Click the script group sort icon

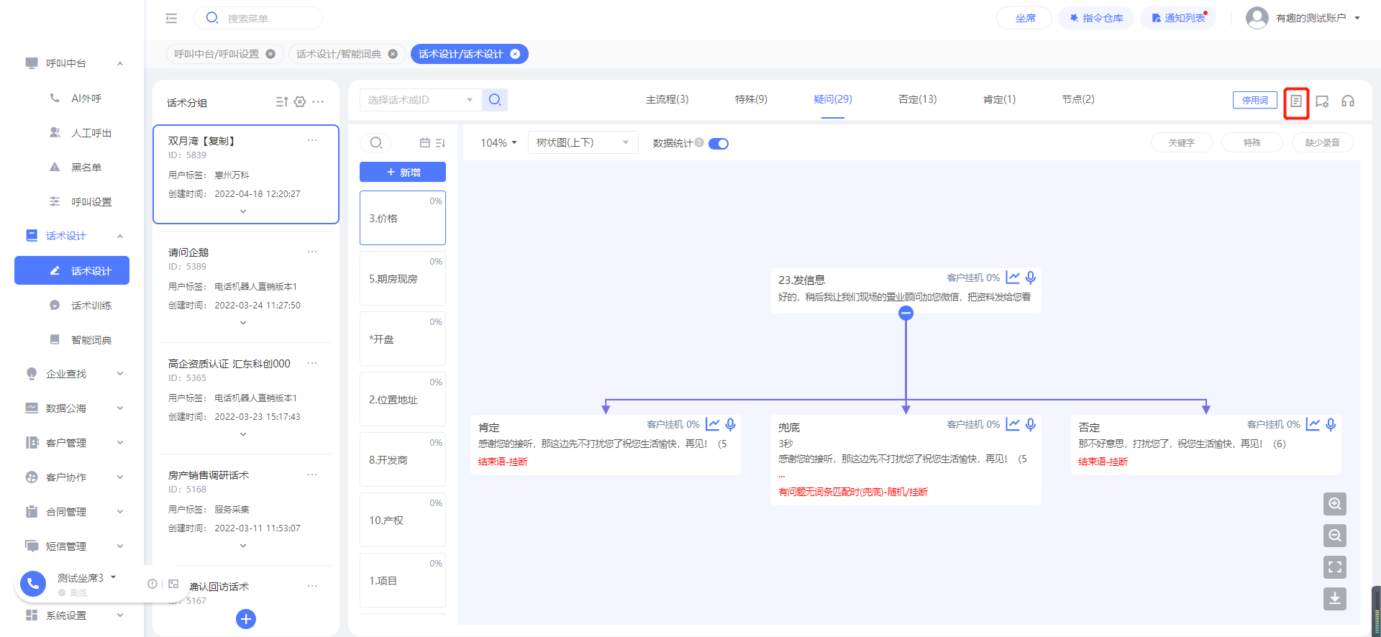tap(282, 102)
